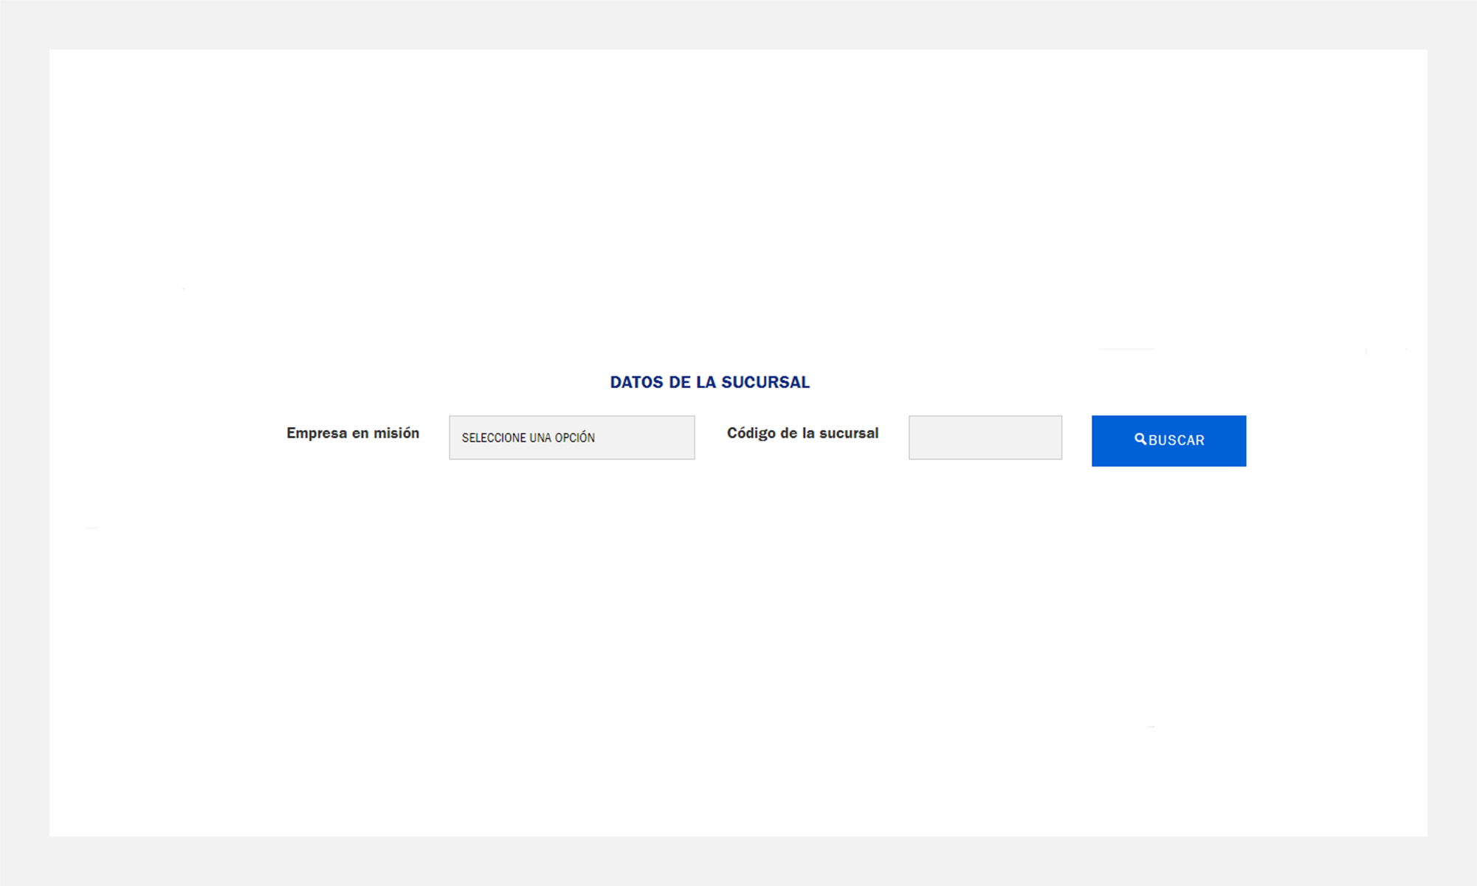The height and width of the screenshot is (886, 1477).
Task: Click the BUSCAR text on the blue button
Action: point(1177,440)
